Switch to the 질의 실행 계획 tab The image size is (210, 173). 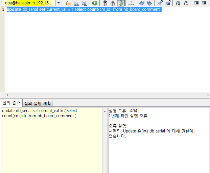[x=37, y=103]
